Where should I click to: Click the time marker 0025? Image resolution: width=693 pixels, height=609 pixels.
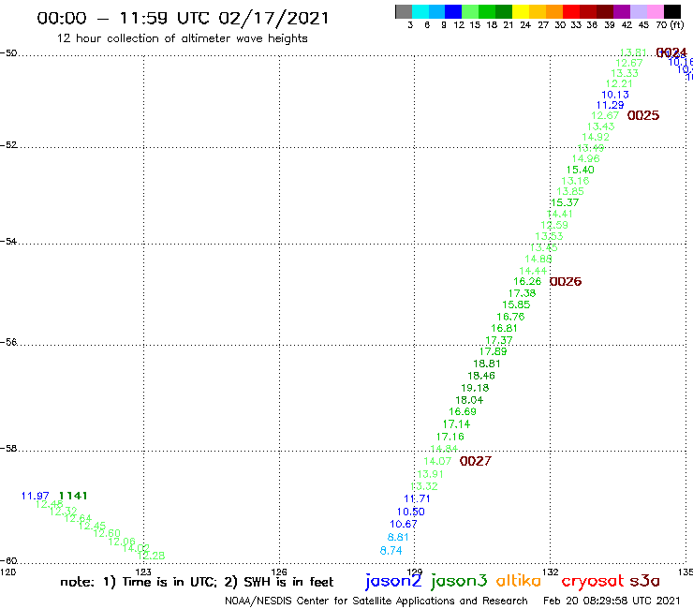[643, 115]
